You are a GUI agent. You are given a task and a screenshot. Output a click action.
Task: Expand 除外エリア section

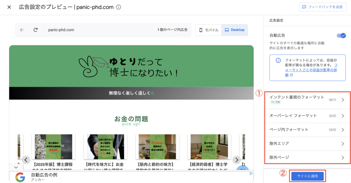(x=307, y=144)
